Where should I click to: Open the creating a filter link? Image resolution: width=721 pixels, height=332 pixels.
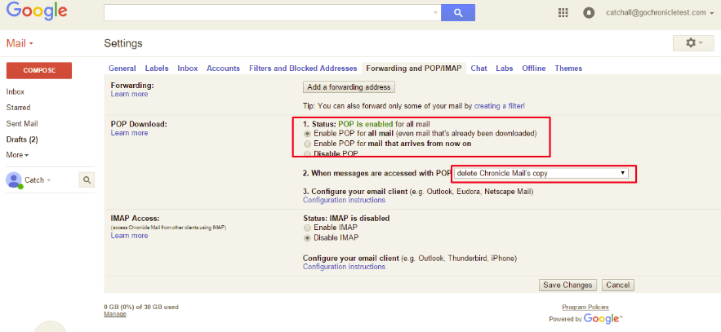coord(500,105)
